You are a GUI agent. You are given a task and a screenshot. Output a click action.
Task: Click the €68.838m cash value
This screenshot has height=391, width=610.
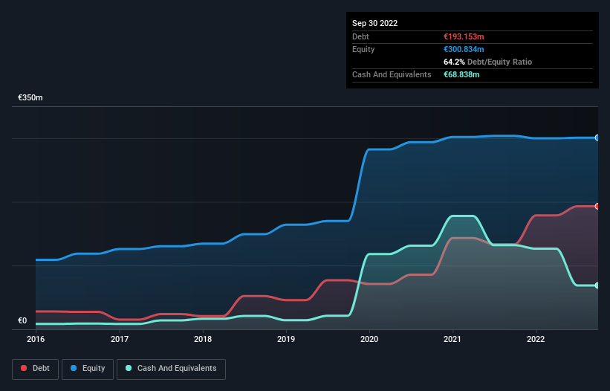(461, 74)
